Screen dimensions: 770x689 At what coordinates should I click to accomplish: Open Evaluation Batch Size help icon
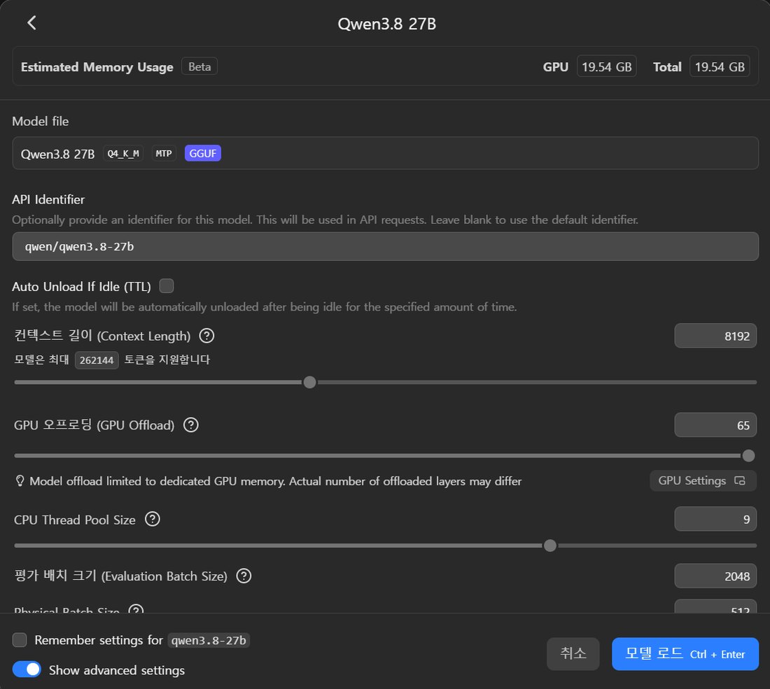coord(244,576)
